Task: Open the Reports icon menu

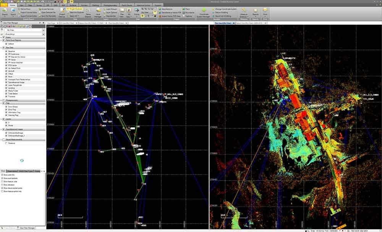Action: tap(255, 11)
